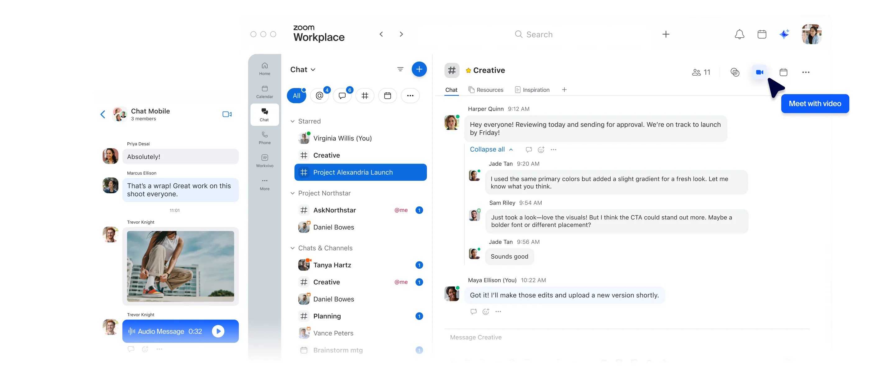Open more options on Maya Ellison's message
The height and width of the screenshot is (373, 895).
tap(498, 311)
